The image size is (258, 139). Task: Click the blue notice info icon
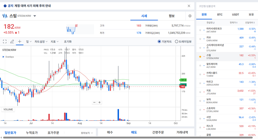5,6
